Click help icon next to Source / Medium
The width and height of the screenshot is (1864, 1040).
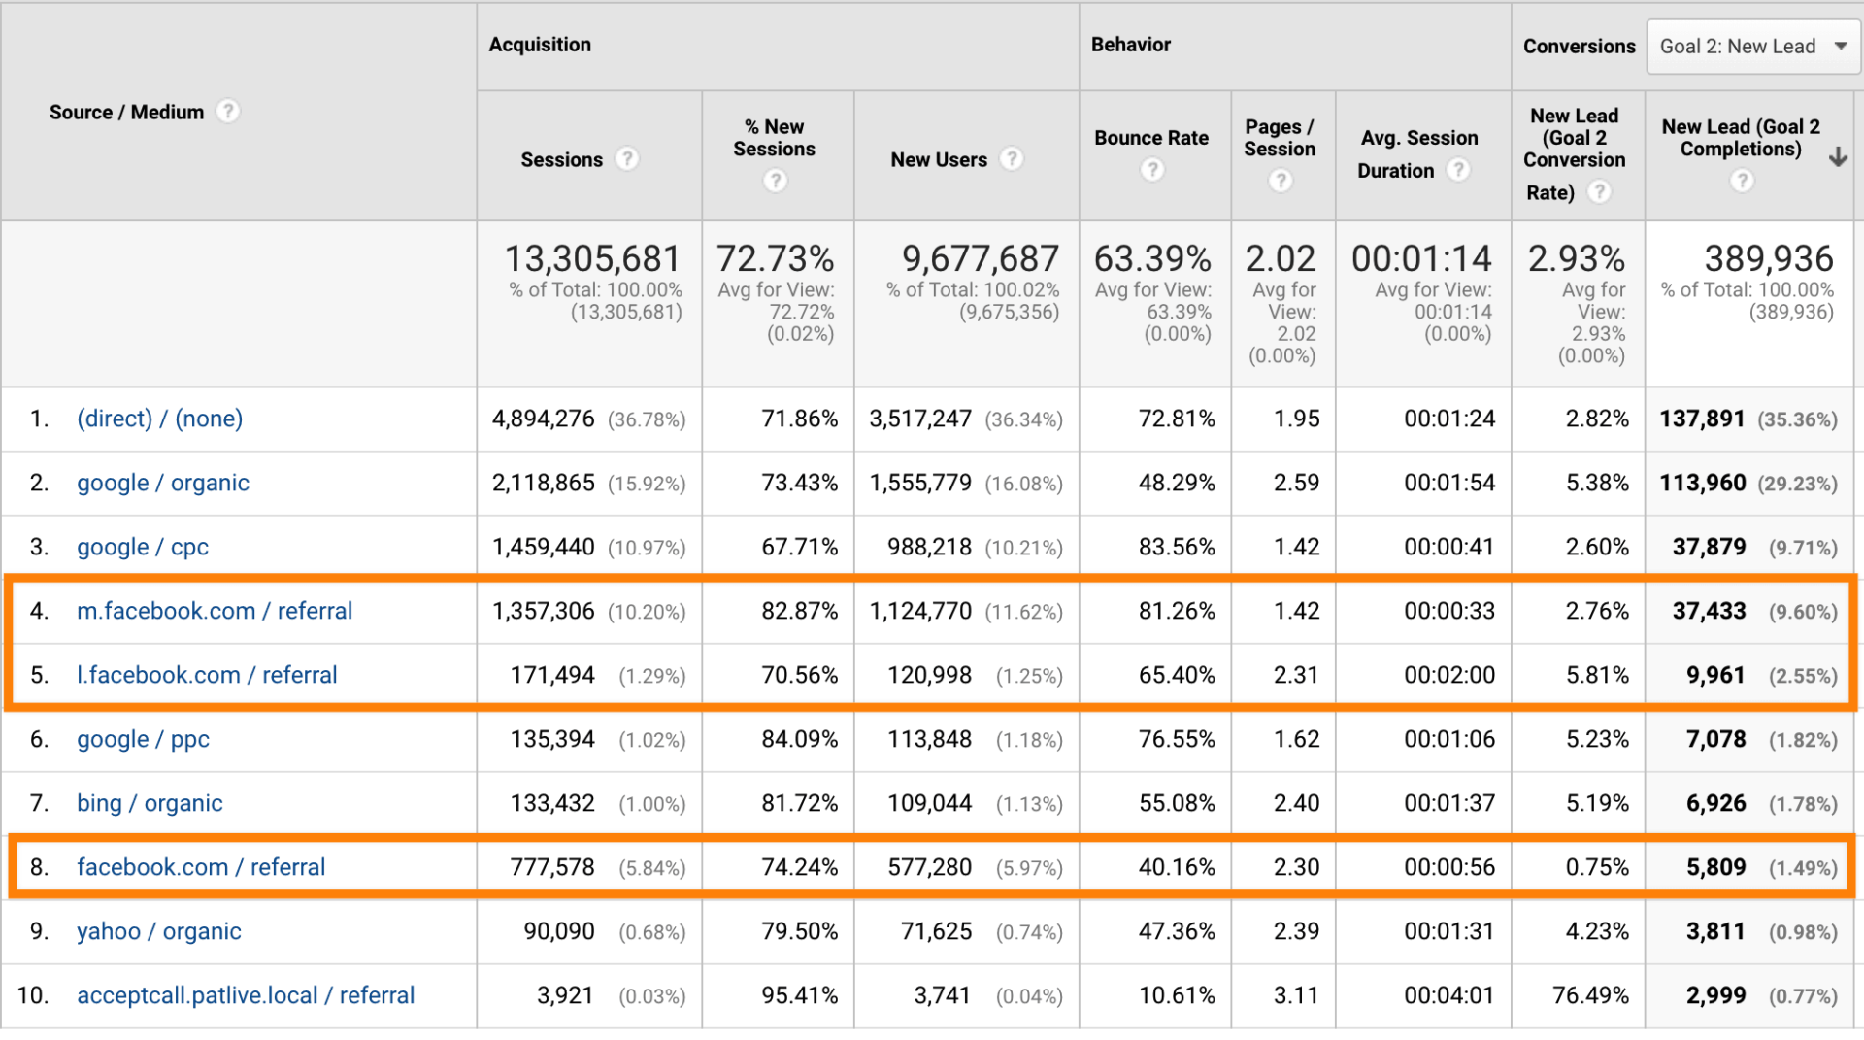(x=227, y=112)
